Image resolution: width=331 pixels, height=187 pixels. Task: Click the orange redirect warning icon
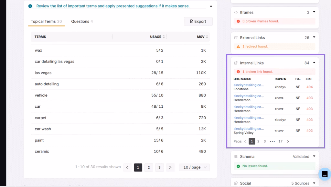point(238,46)
